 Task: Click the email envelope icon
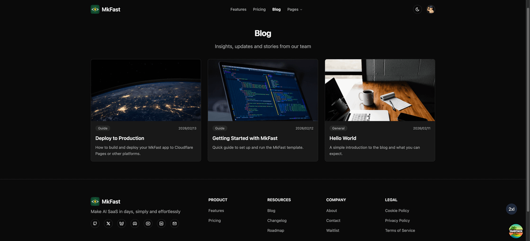pyautogui.click(x=174, y=223)
